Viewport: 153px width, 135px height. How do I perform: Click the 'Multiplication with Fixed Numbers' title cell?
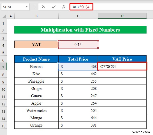[80, 30]
